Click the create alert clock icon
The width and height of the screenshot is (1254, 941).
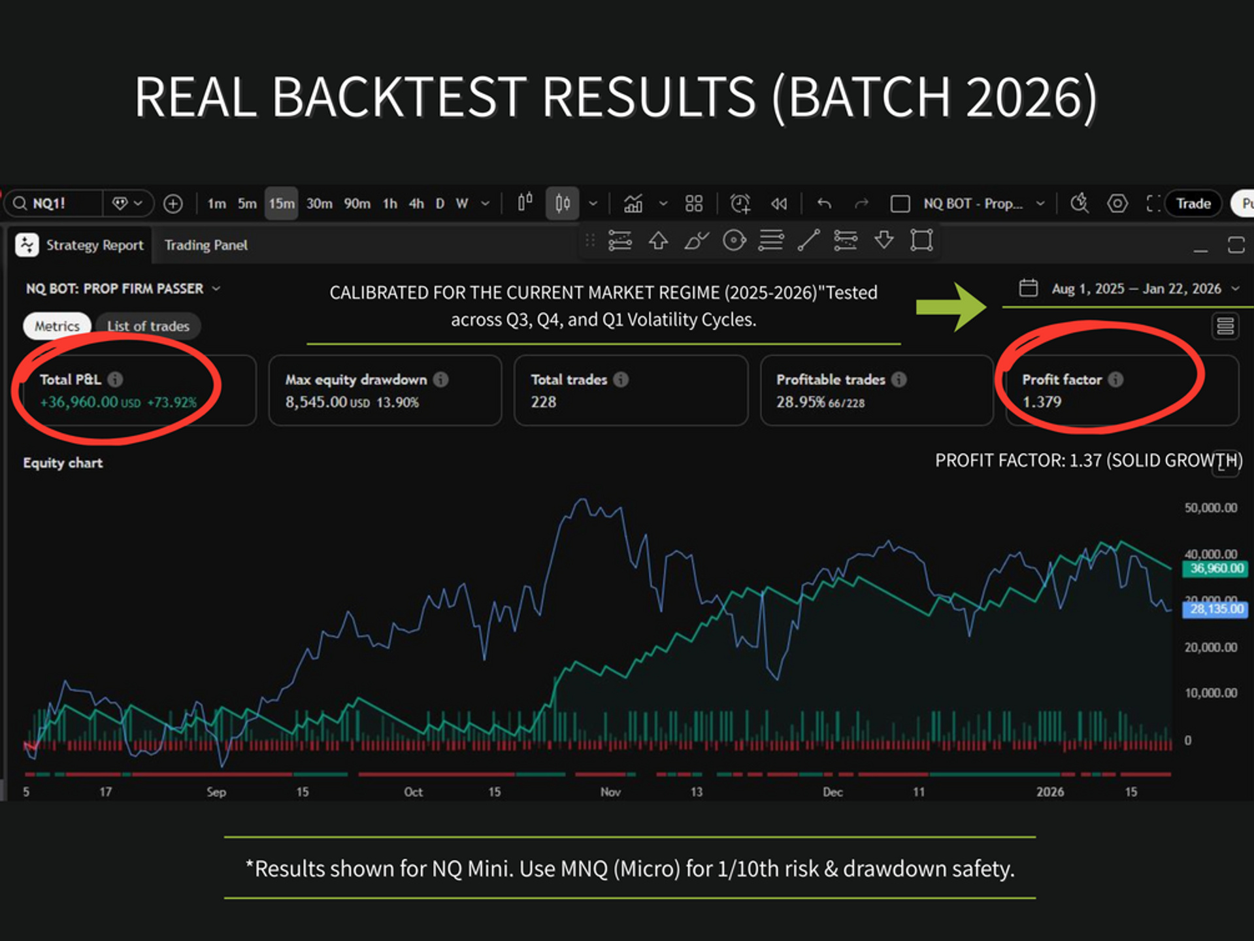point(740,204)
